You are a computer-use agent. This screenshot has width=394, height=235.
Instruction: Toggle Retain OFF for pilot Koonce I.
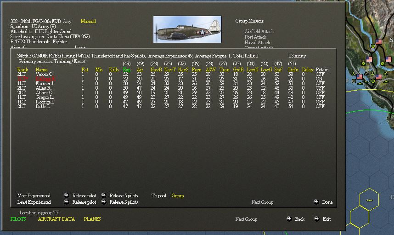pos(320,102)
